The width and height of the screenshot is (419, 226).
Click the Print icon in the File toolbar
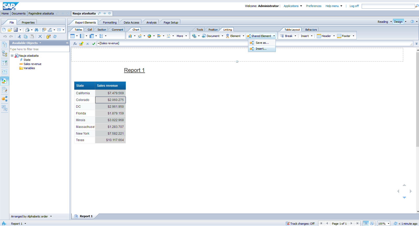click(27, 30)
